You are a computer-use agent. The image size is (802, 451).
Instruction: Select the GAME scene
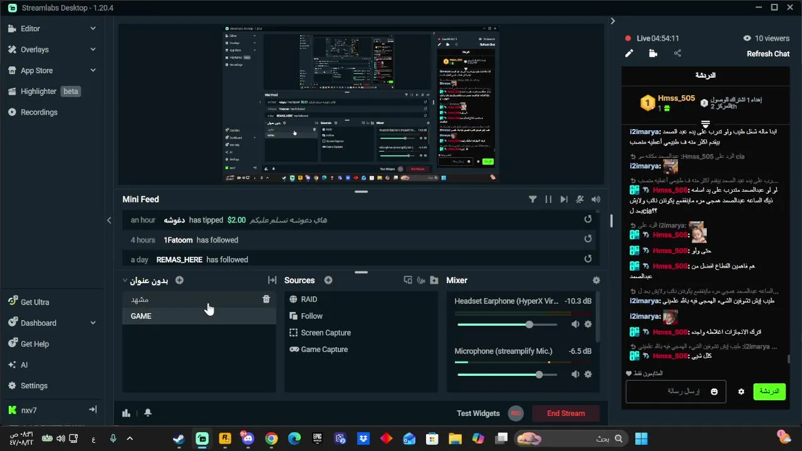[199, 316]
